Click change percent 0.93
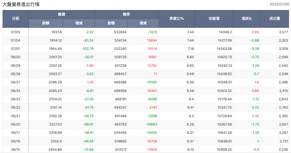This screenshot has width=291, height=153. (255, 32)
